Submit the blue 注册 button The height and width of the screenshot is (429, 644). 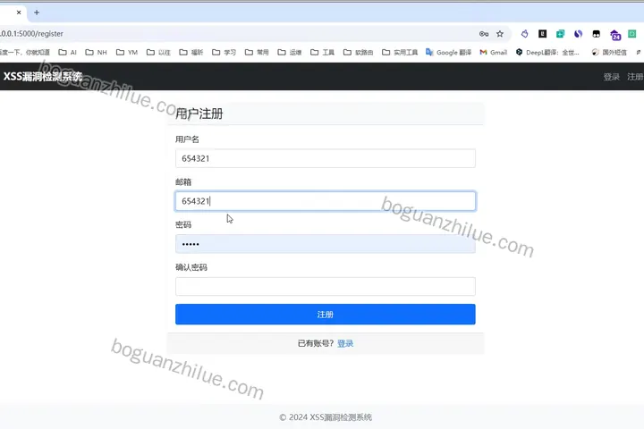click(x=326, y=315)
